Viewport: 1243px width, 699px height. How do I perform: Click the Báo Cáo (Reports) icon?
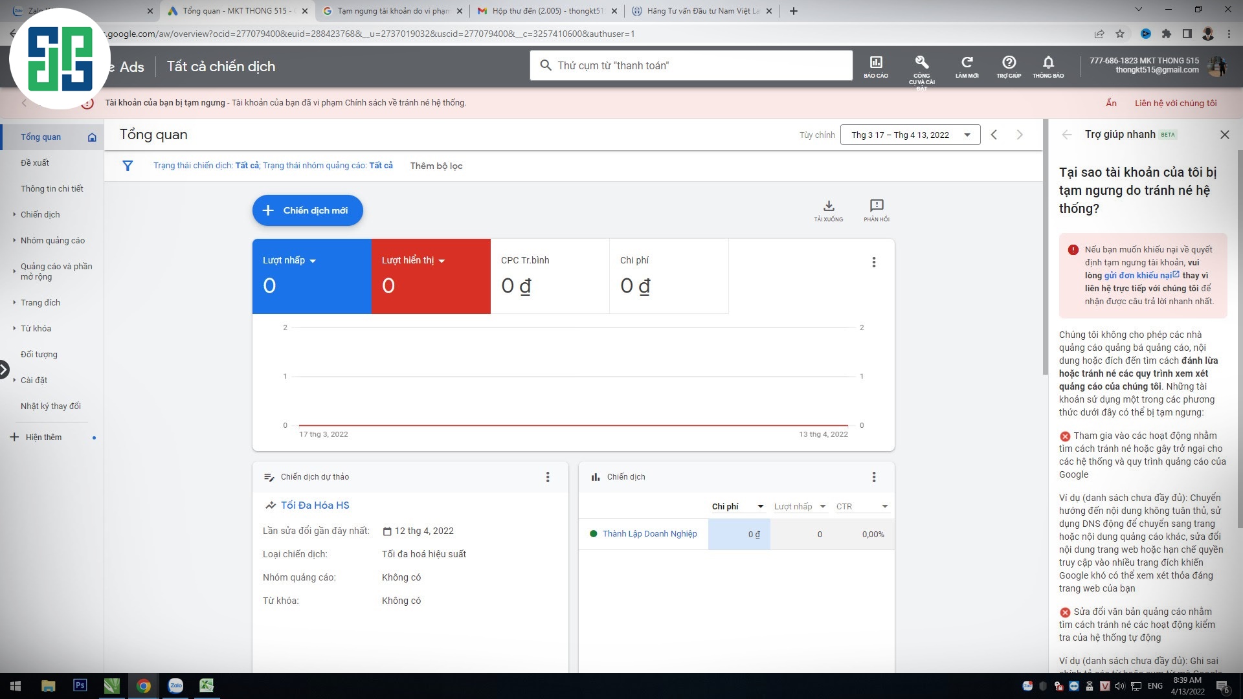[x=875, y=67]
